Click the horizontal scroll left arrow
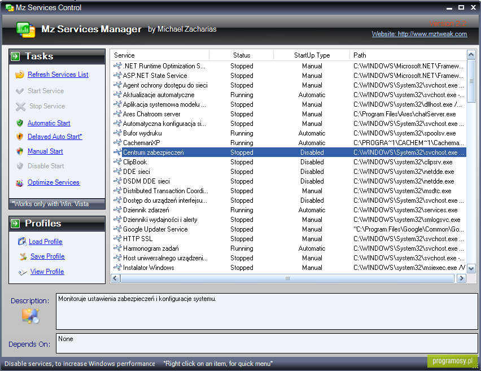This screenshot has height=371, width=481. pos(115,278)
